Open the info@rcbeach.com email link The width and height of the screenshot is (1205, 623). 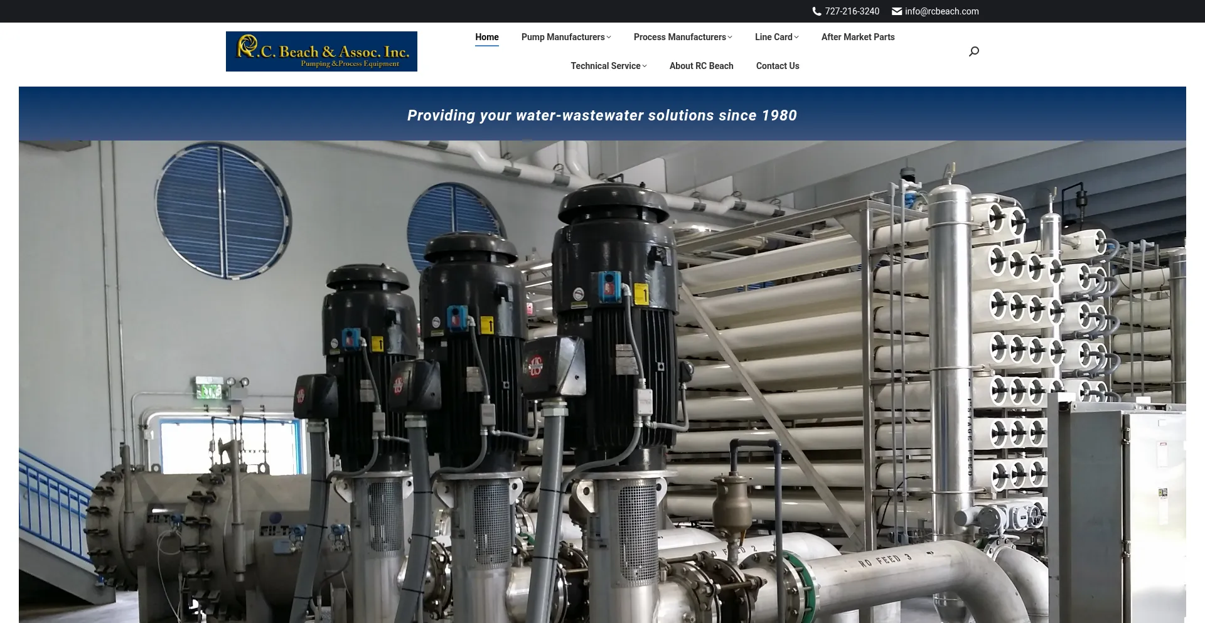pos(941,11)
